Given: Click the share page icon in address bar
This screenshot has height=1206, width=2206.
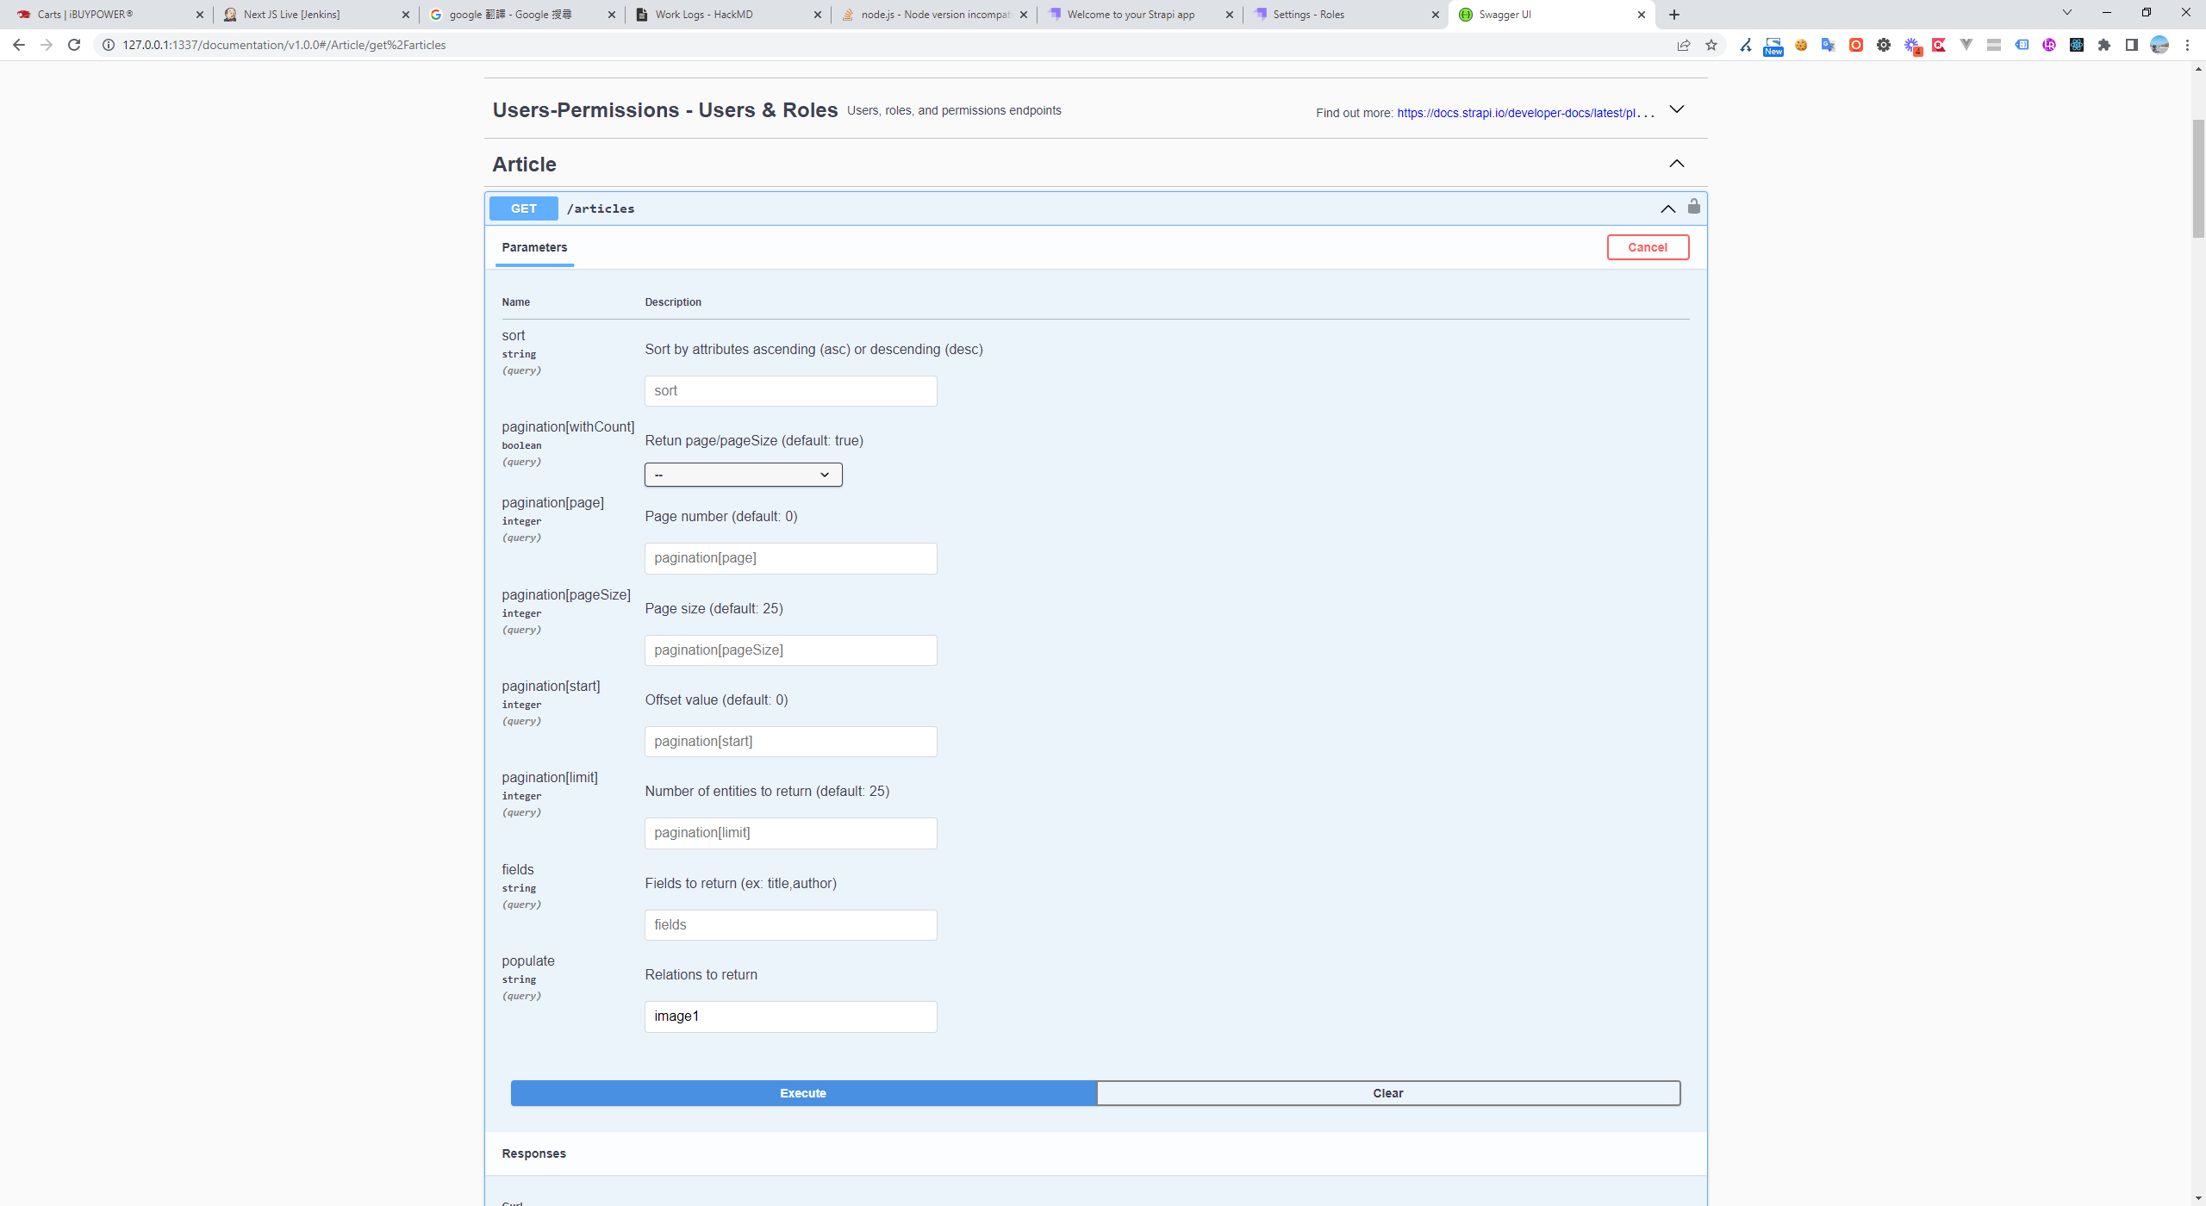Looking at the screenshot, I should point(1683,45).
